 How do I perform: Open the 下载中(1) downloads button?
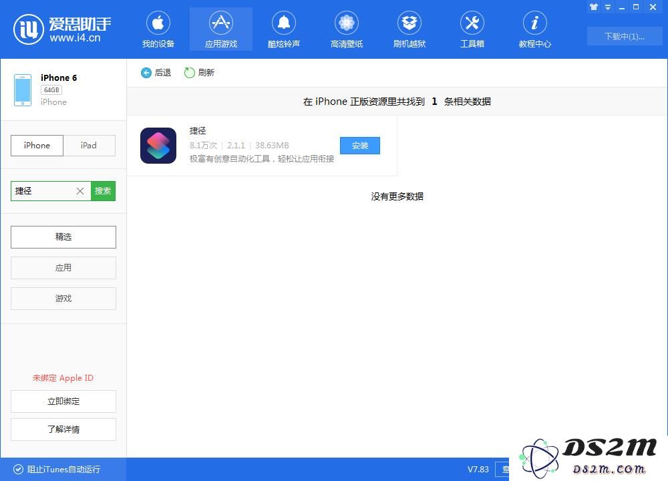[625, 36]
